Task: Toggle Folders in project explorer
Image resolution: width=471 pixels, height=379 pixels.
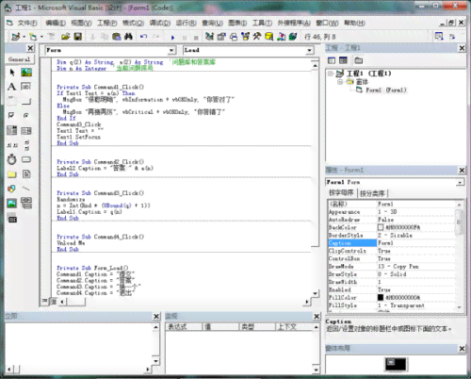Action: 359,60
